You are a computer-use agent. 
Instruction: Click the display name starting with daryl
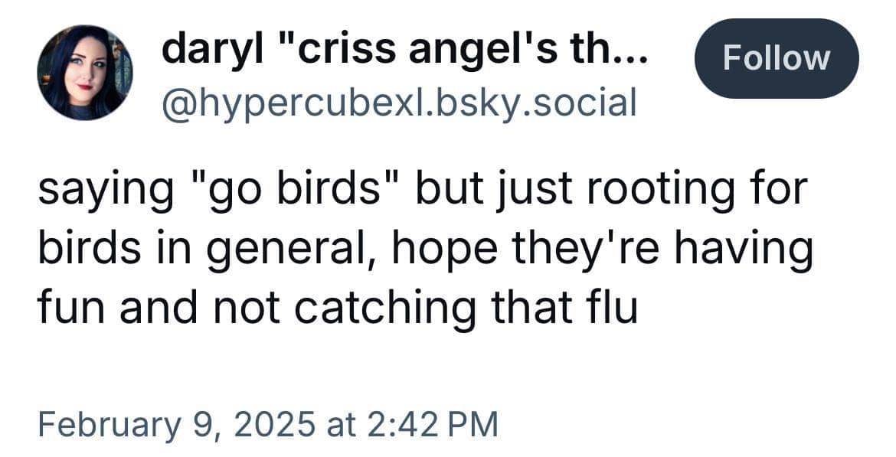tap(406, 51)
